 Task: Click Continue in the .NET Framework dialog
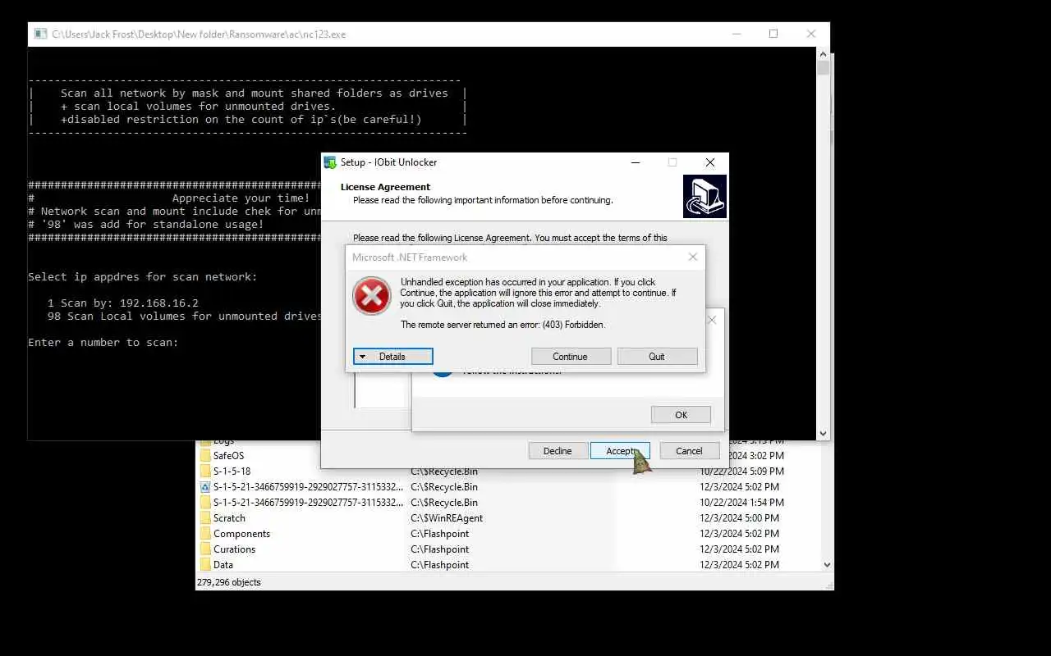(x=571, y=357)
